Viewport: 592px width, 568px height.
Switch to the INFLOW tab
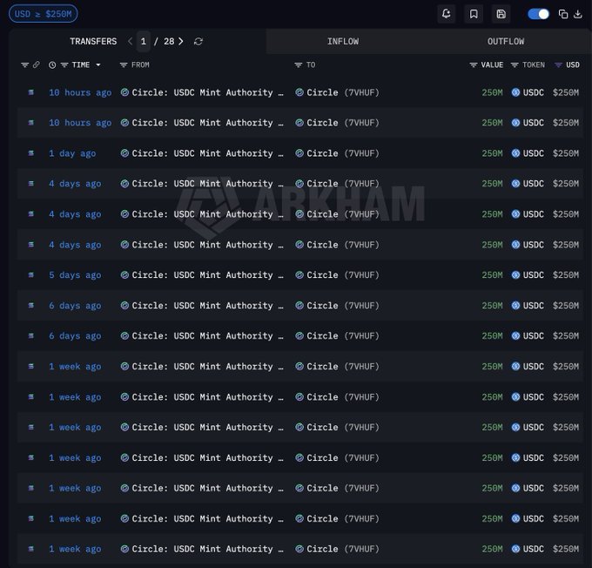tap(343, 41)
